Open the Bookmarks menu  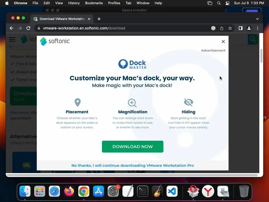pos(94,3)
